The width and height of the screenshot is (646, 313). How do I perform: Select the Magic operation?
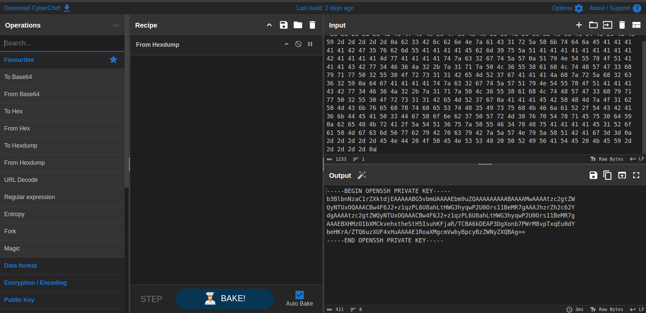click(62, 248)
